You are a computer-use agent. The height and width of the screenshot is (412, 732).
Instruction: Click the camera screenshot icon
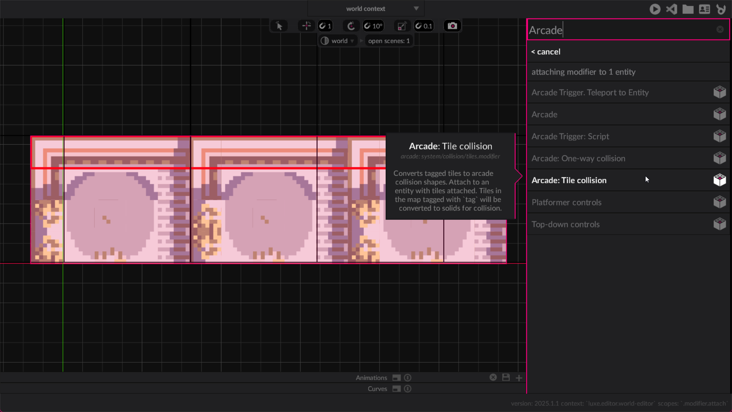click(452, 26)
